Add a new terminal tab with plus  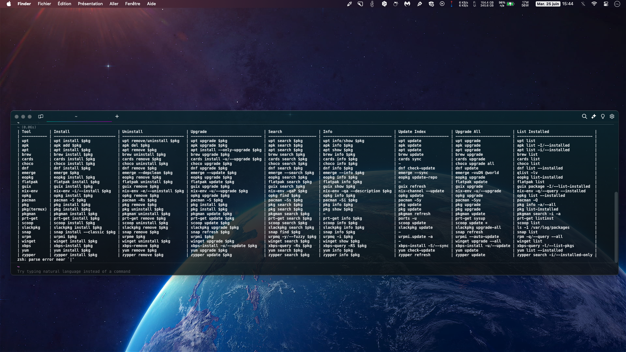[x=117, y=116]
